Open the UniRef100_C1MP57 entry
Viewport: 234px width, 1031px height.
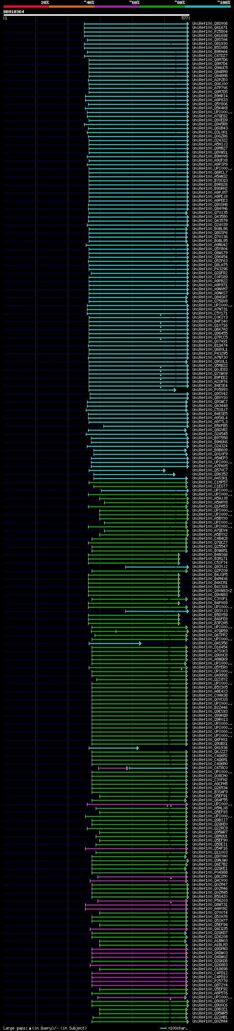[210, 482]
